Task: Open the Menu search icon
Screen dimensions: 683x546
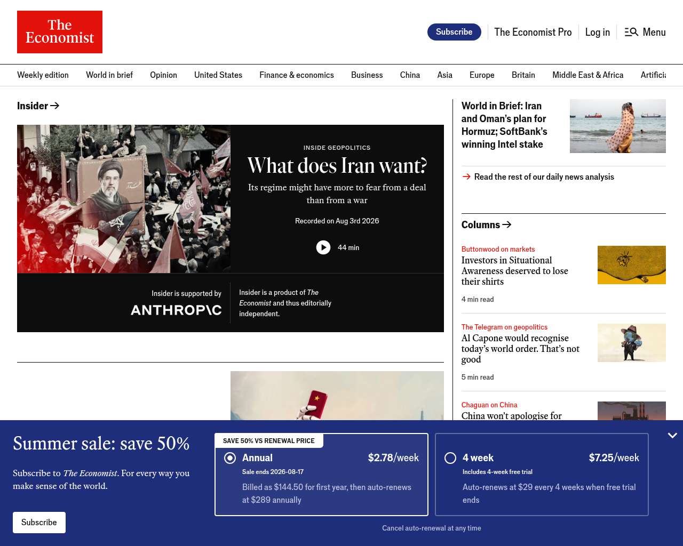Action: point(632,32)
